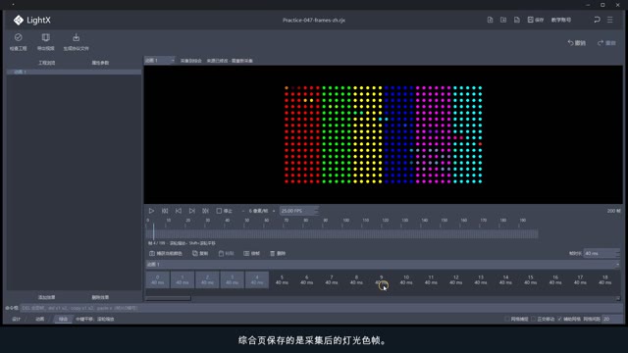Viewport: 628px width, 353px height.
Task: Click the frame duration 40 ms field
Action: (602, 253)
